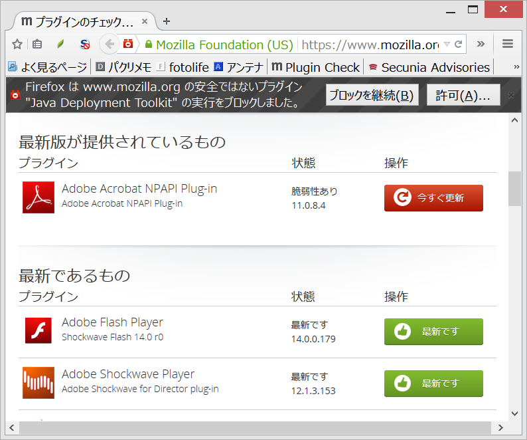Click the Adobe Flash Player icon
The image size is (527, 440).
point(38,330)
